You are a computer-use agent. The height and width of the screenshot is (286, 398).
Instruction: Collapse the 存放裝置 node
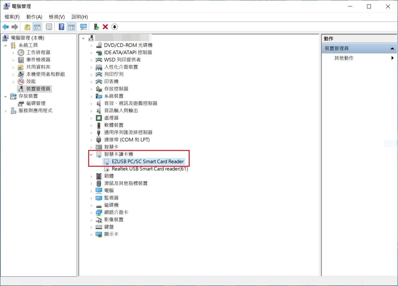pyautogui.click(x=5, y=96)
